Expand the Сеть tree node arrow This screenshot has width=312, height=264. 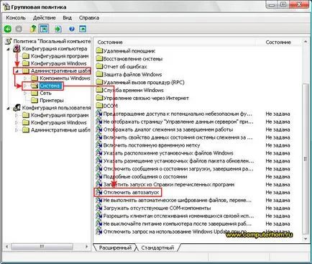click(25, 93)
